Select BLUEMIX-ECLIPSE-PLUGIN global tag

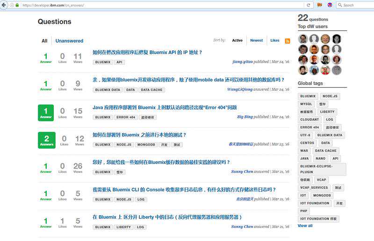click(x=322, y=169)
